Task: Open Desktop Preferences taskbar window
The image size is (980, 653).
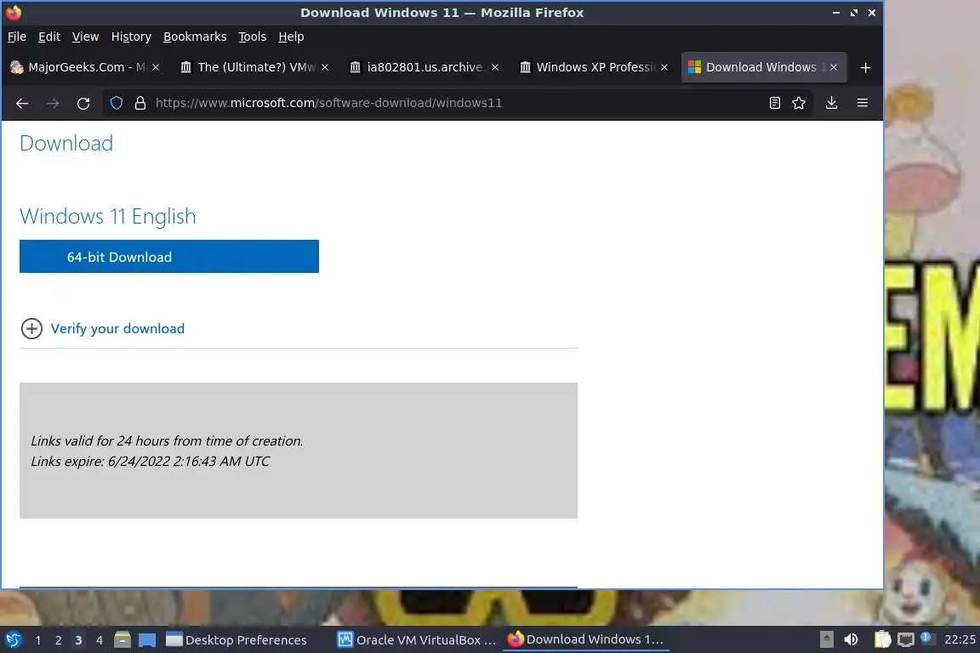Action: pos(236,640)
